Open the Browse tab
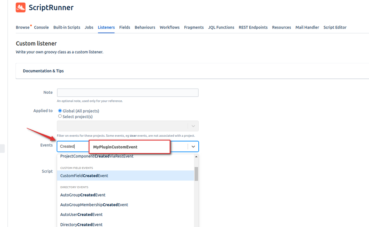The image size is (369, 227). pos(23,27)
